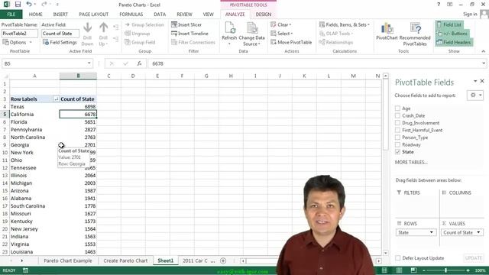Open the Excel Help question mark

click(439, 5)
